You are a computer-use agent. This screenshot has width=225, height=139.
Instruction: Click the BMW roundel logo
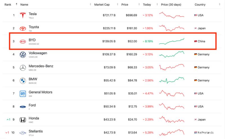(x=23, y=80)
